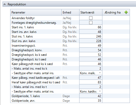Select Drægtighedspct. ks t sæd label
The height and width of the screenshot is (105, 136).
(x=29, y=59)
